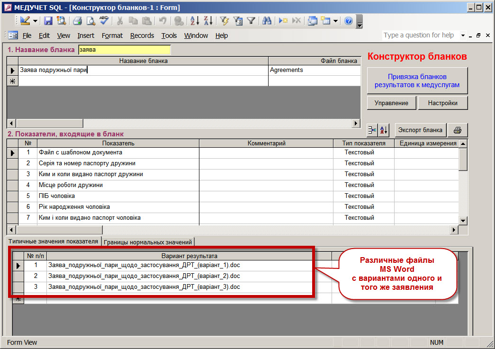
Task: Click the Экспорт бланка button
Action: tap(420, 130)
